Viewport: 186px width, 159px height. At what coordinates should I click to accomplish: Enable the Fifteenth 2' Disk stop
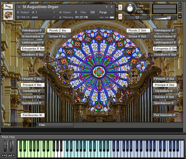point(165,79)
